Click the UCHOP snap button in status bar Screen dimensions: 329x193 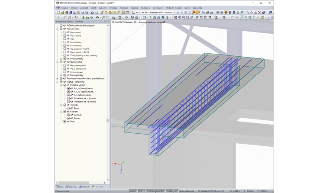click(x=133, y=191)
